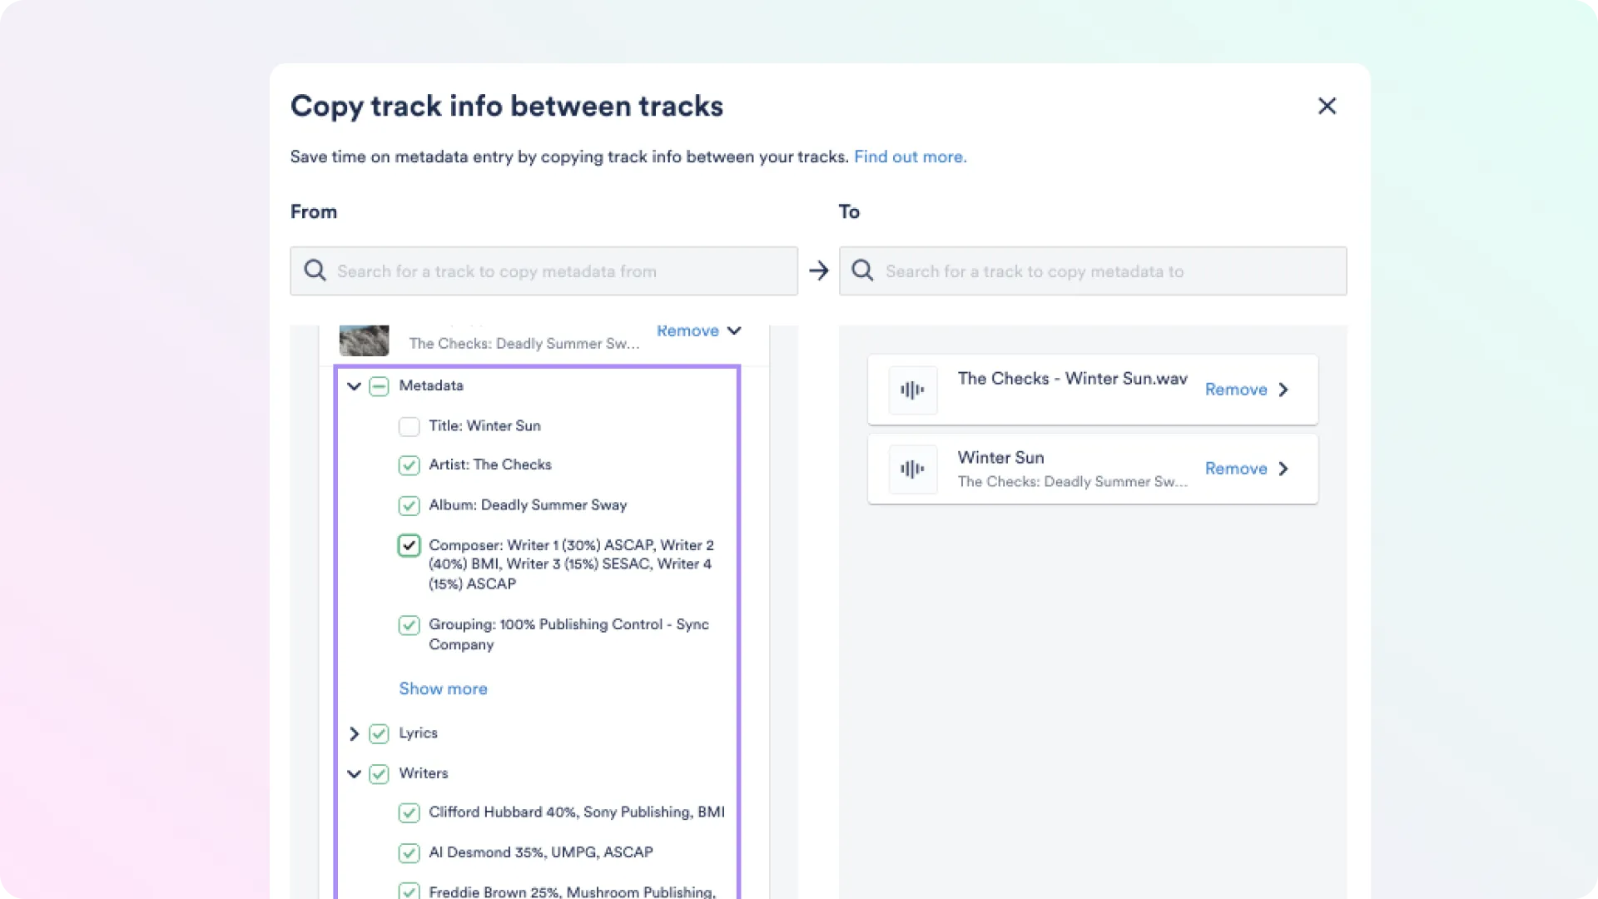
Task: Expand the Lyrics section
Action: (x=355, y=733)
